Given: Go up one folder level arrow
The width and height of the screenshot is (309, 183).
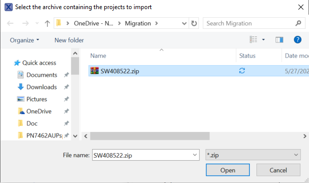Looking at the screenshot, I should pyautogui.click(x=47, y=23).
